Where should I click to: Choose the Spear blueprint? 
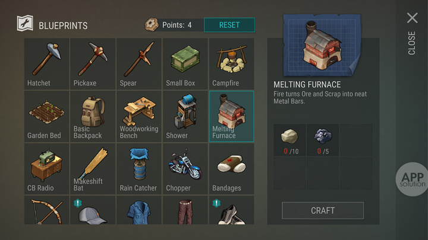[139, 64]
